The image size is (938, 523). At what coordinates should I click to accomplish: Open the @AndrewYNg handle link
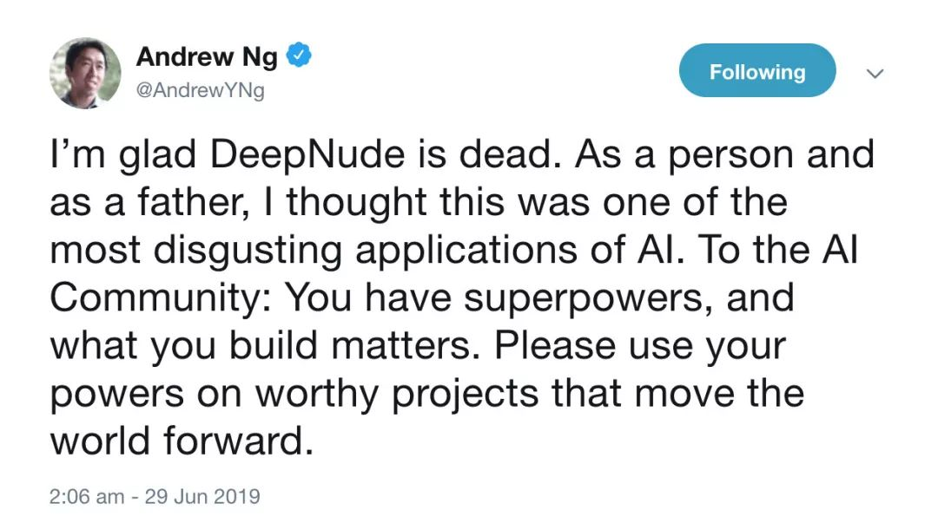point(200,90)
